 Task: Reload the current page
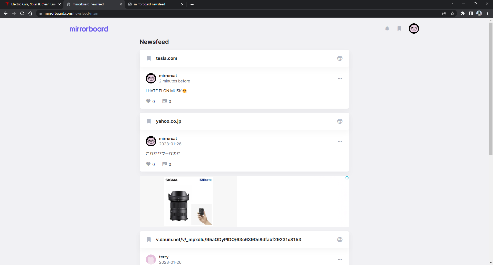click(22, 13)
